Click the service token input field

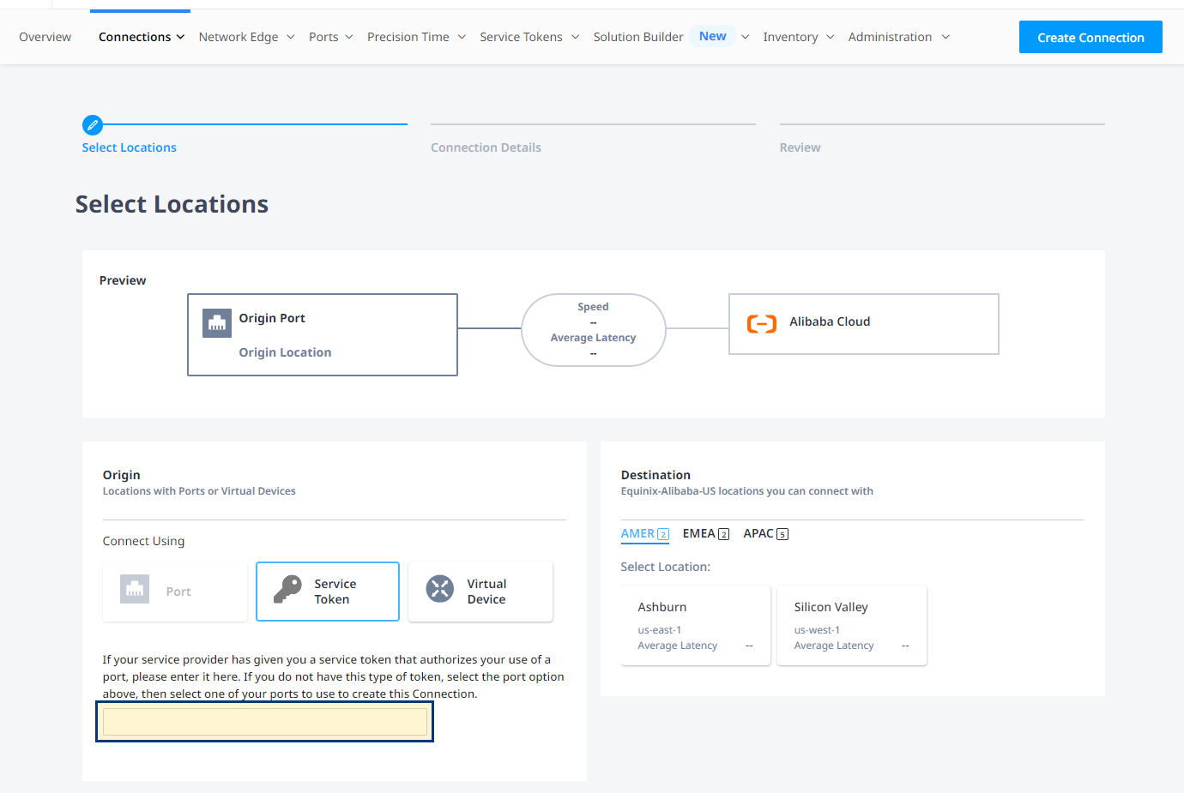click(x=265, y=722)
